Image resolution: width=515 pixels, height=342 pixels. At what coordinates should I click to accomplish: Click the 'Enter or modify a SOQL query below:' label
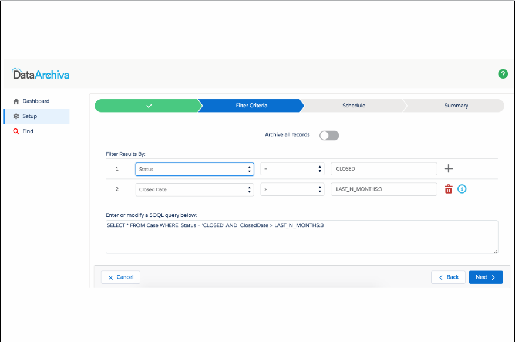point(151,215)
